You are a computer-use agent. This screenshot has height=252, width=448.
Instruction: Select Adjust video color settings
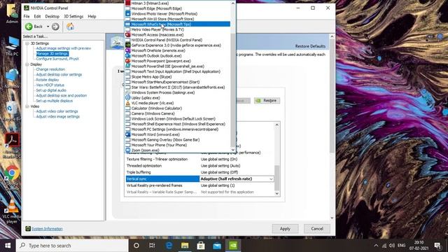(57, 111)
